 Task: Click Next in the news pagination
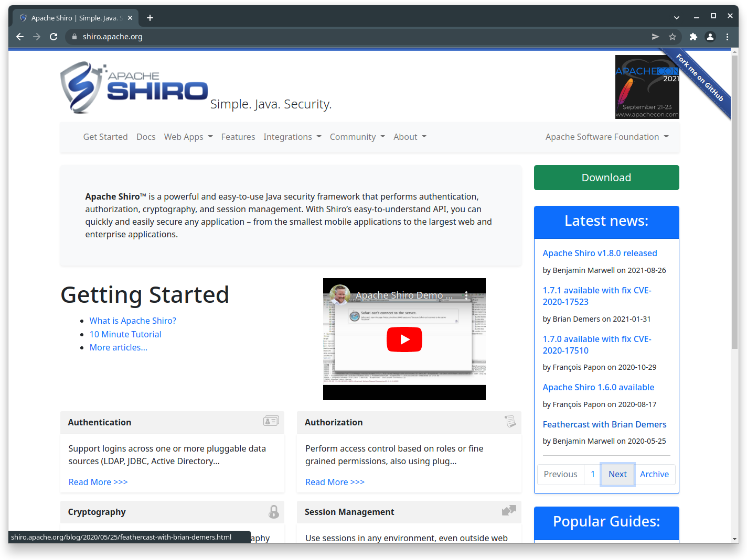617,474
